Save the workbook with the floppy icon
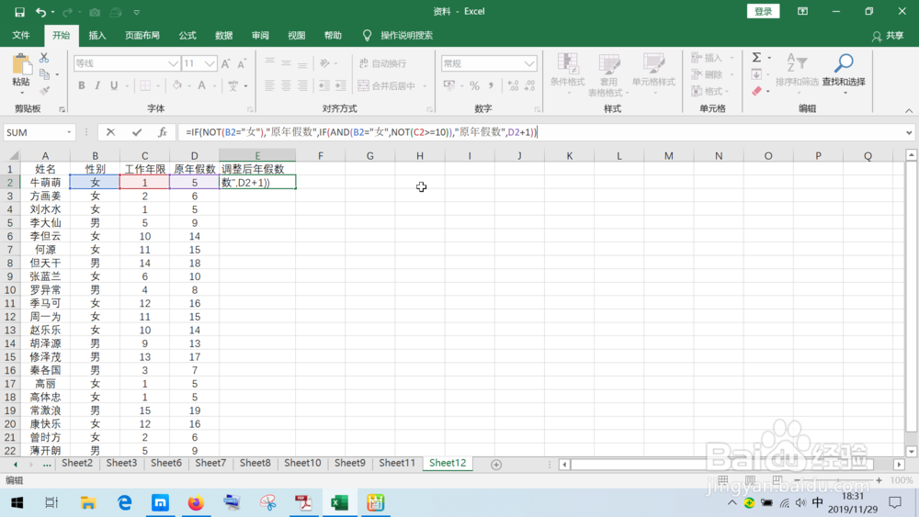The width and height of the screenshot is (919, 517). 19,12
